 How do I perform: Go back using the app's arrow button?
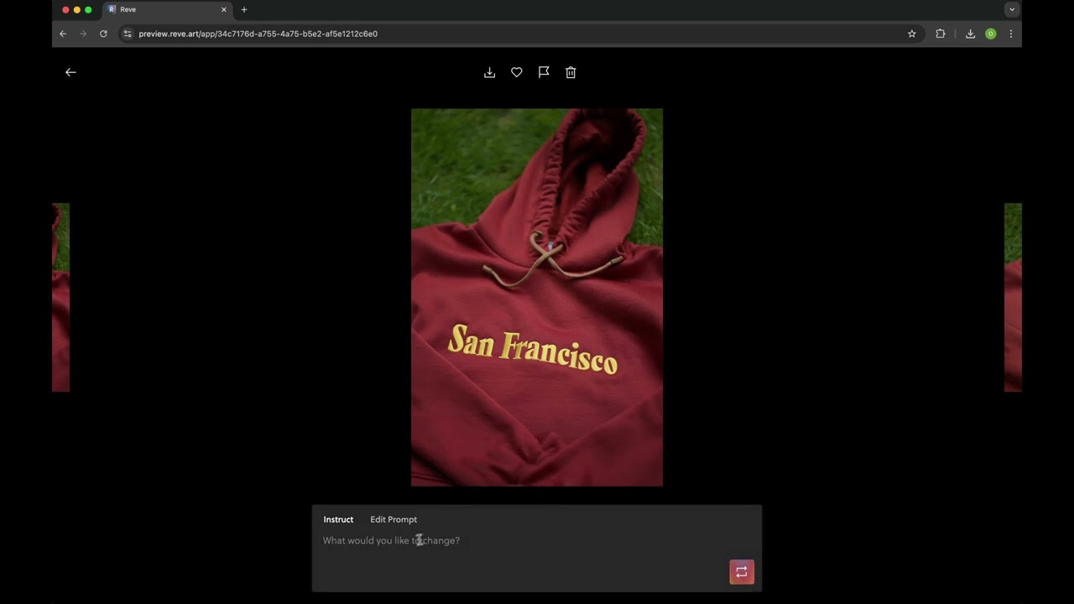click(x=70, y=72)
